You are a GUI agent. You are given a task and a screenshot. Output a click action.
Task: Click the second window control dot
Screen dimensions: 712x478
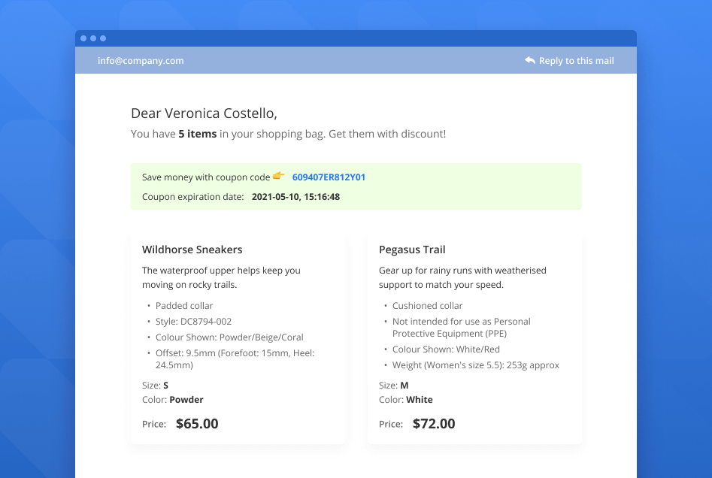click(93, 38)
